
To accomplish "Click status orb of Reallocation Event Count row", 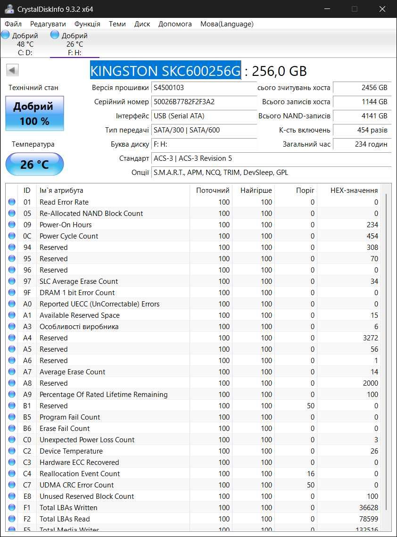I will (x=12, y=473).
